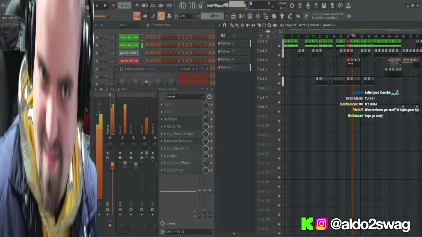Open the Fruity Fast Dist gear settings icon
Screen dimensions: 422x237
[x=121, y=69]
